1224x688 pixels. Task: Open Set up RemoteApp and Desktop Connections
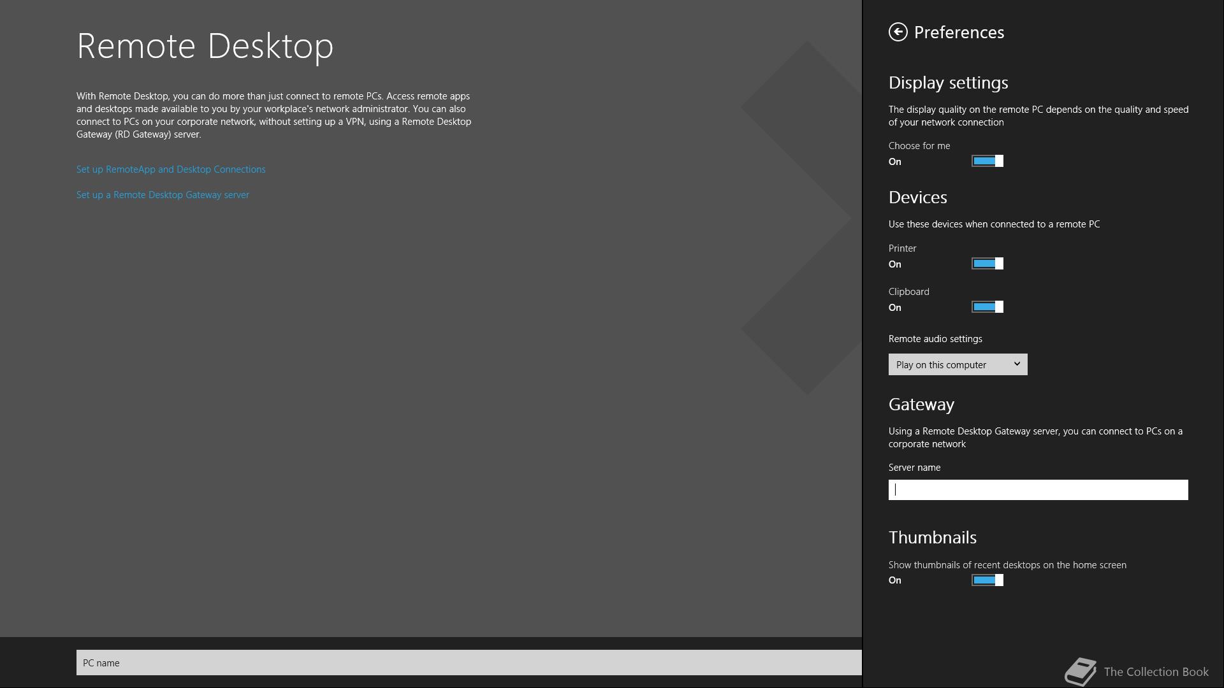click(x=171, y=169)
